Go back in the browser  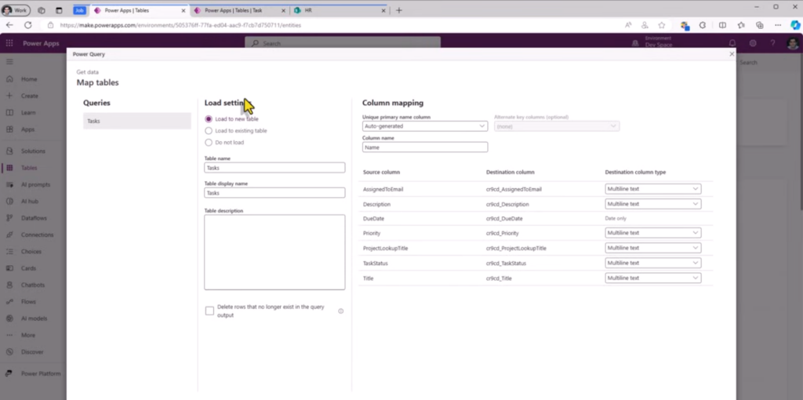9,24
